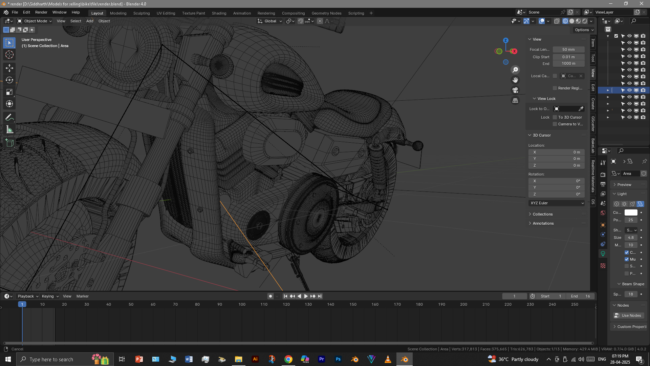Screen dimensions: 650x366
Task: Enable the Render Region checkbox
Action: 555,88
